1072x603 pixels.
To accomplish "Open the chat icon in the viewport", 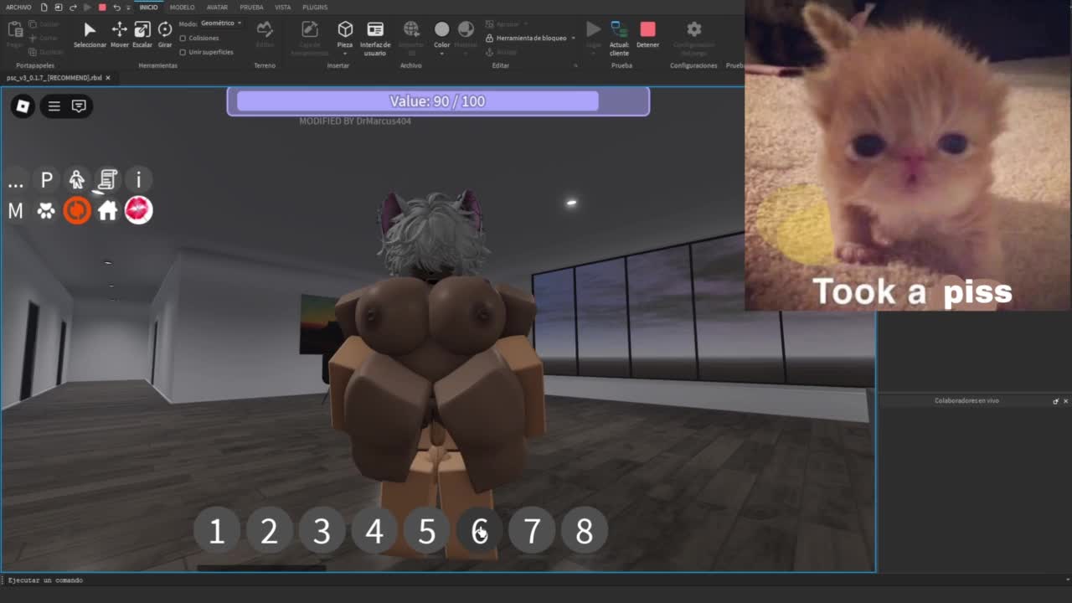I will click(x=79, y=106).
